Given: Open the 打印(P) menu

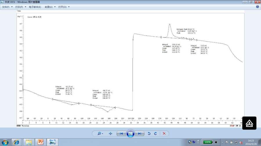Looking at the screenshot, I should (19, 7).
